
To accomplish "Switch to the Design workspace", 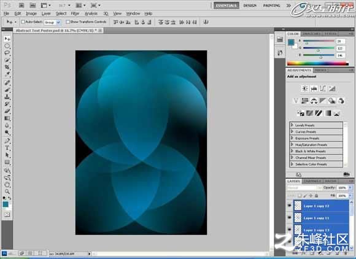I will tap(250, 6).
